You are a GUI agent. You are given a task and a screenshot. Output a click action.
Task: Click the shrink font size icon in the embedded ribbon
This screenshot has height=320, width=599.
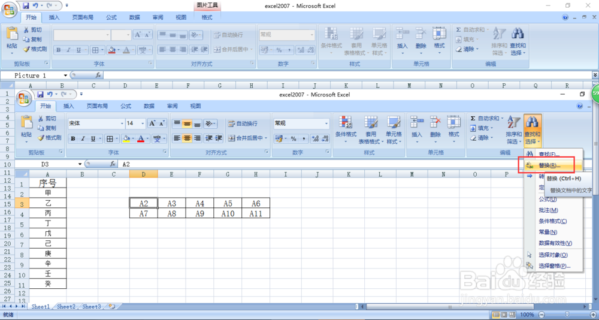coord(162,123)
